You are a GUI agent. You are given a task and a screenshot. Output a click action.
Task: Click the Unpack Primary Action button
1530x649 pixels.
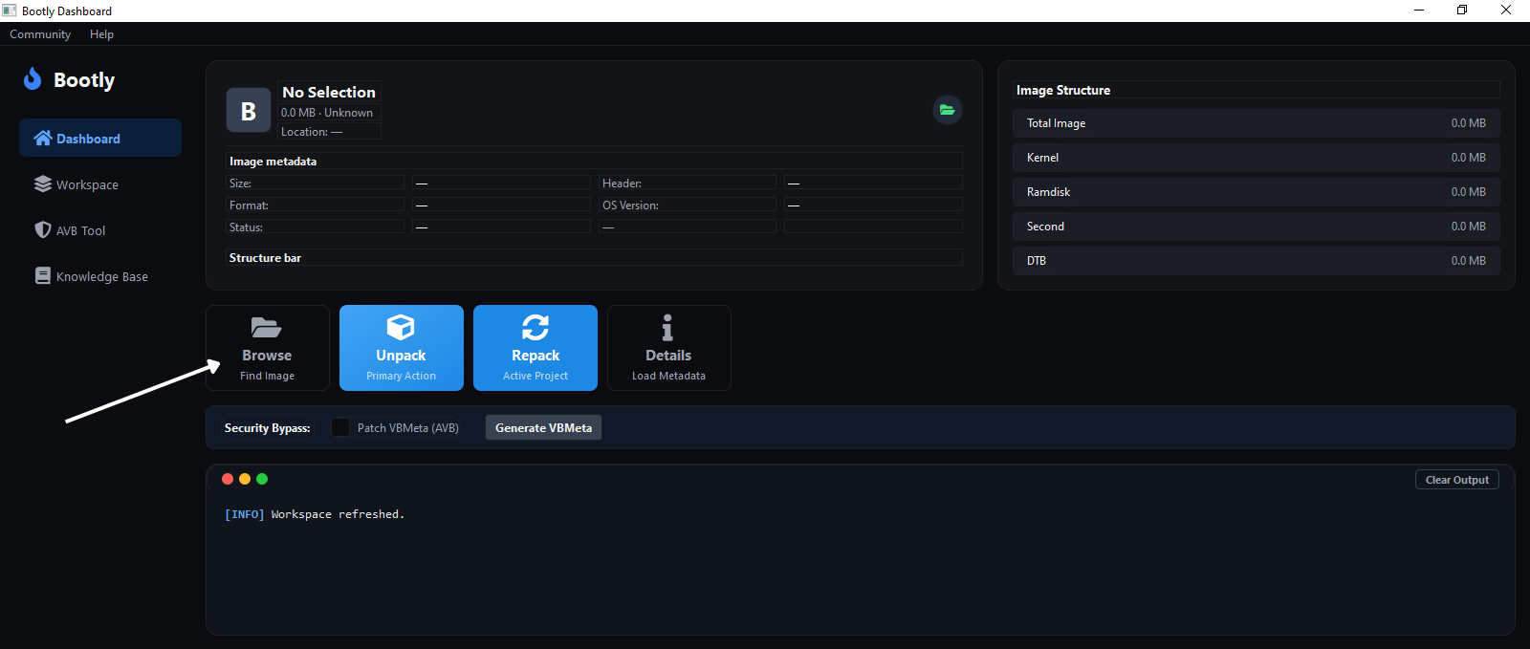pos(402,348)
